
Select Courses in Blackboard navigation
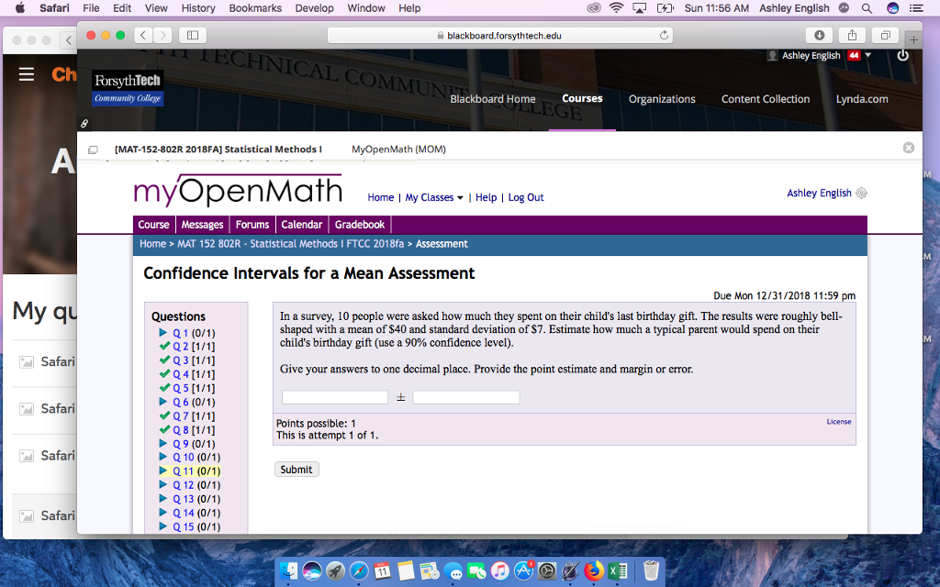582,98
